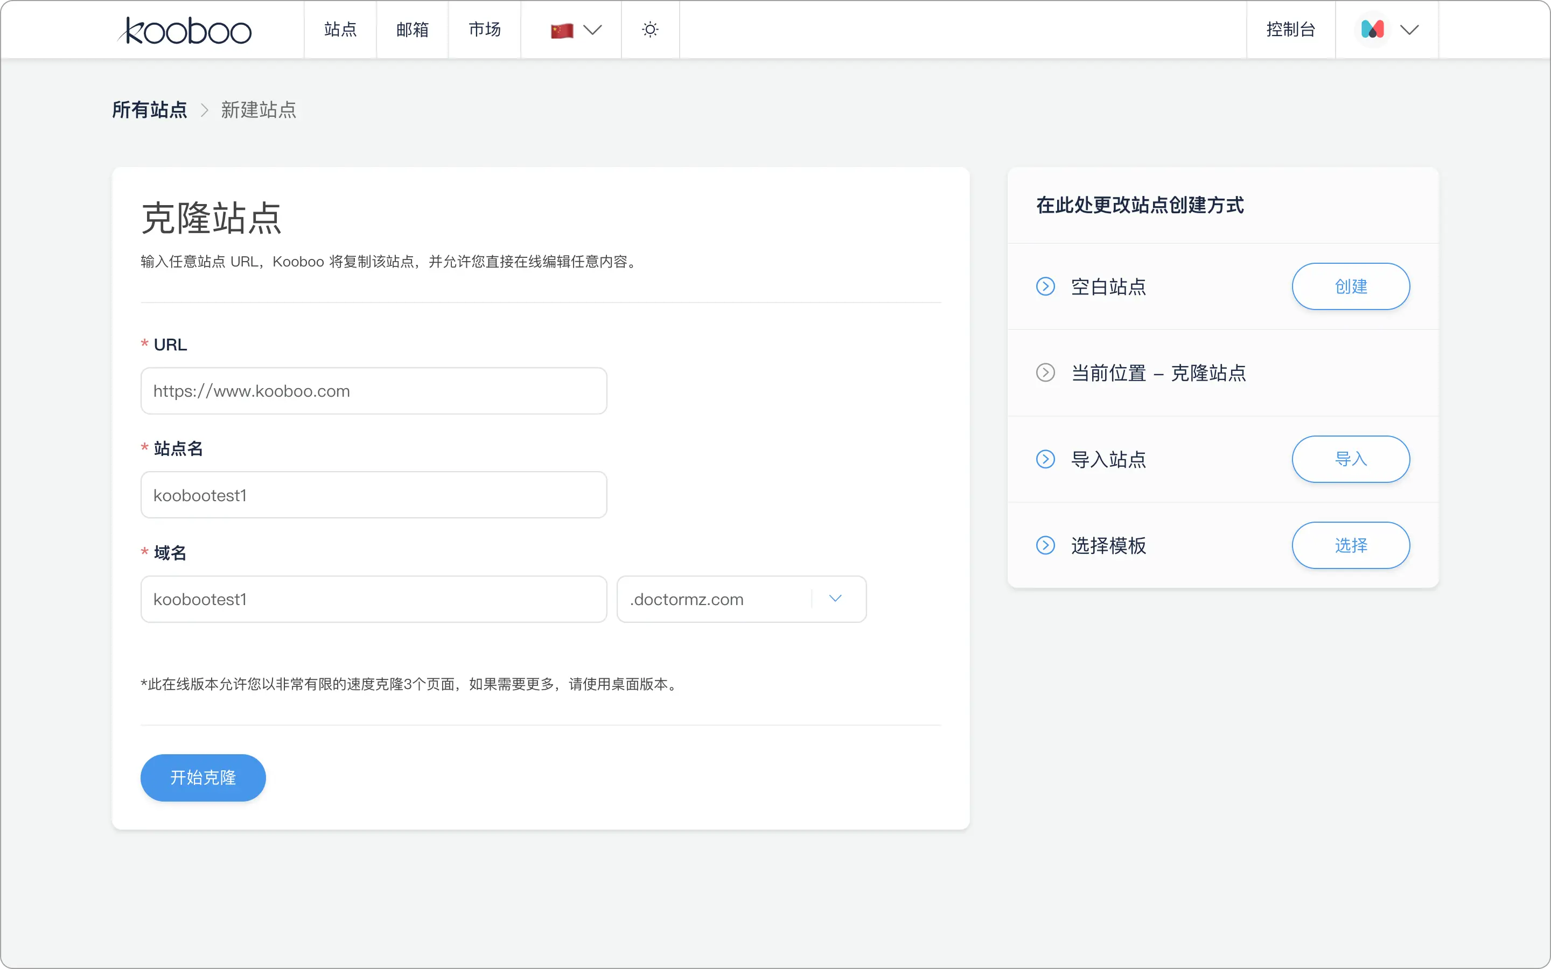Click the URL input field
The image size is (1551, 969).
[x=374, y=390]
